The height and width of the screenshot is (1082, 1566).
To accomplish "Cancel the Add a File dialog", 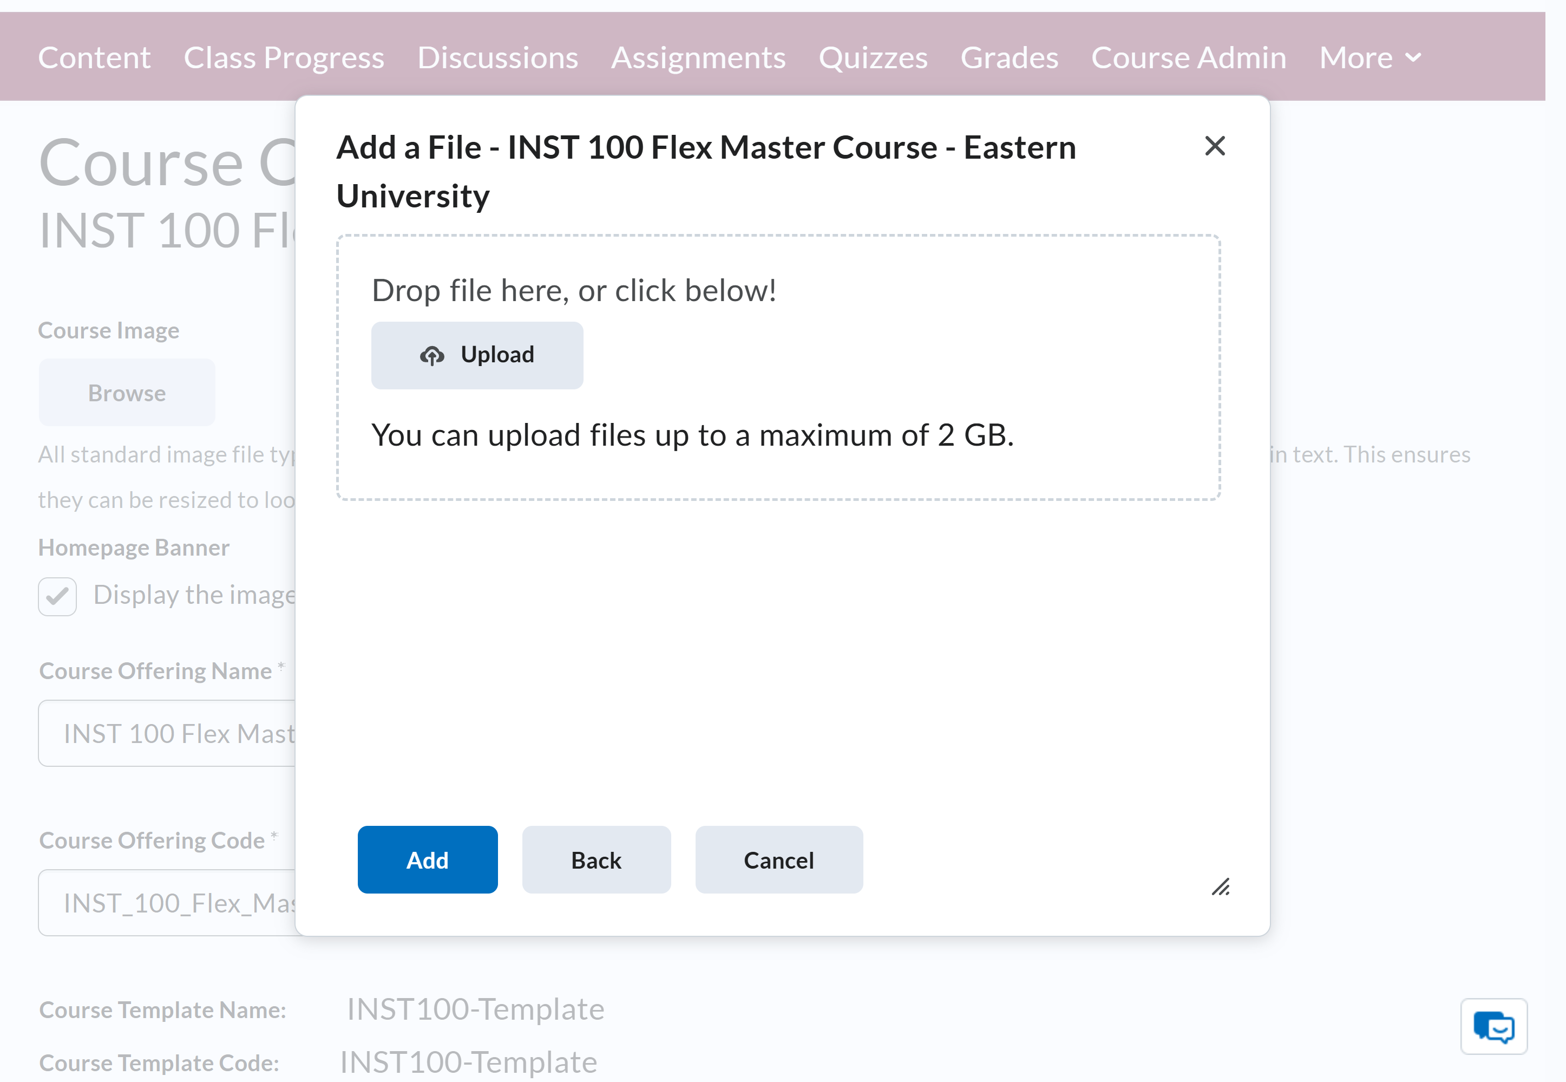I will [778, 859].
